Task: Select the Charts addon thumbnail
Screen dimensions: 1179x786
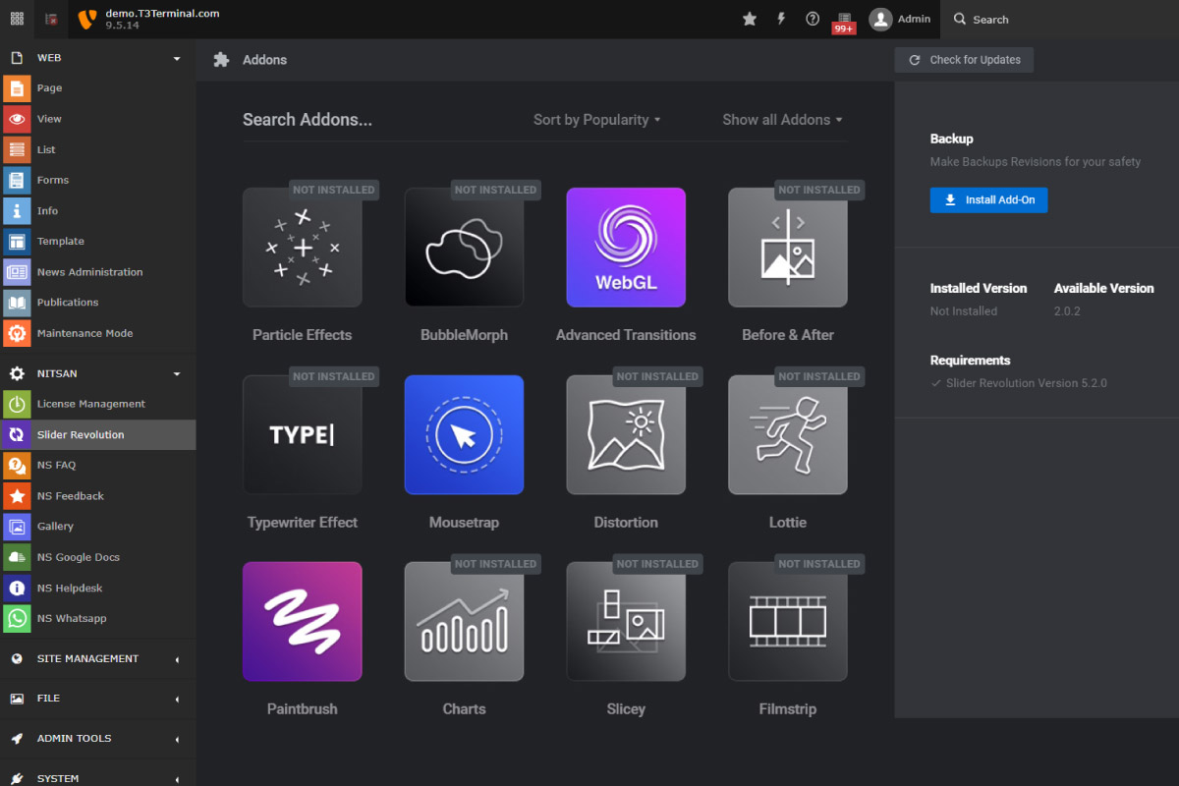Action: [x=464, y=622]
